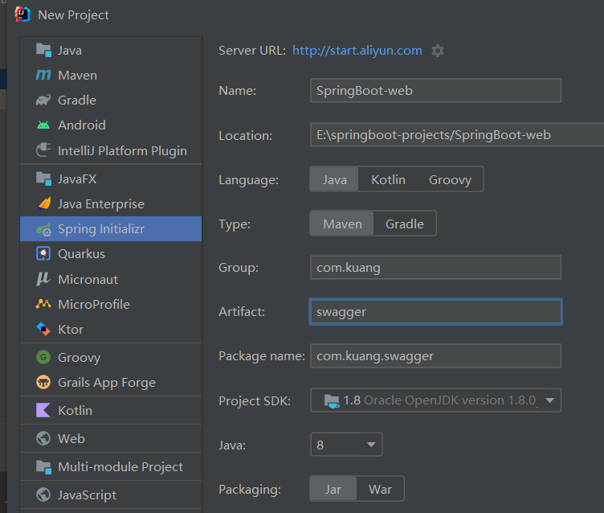Viewport: 604px width, 513px height.
Task: Select JavaFX in the sidebar
Action: click(111, 179)
